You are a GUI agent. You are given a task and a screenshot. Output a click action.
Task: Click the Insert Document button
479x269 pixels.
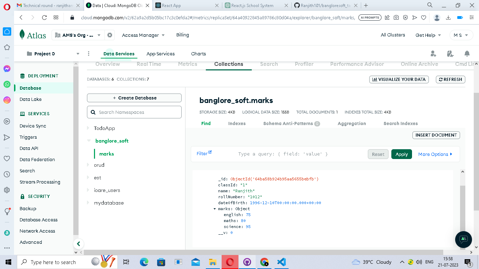click(436, 135)
